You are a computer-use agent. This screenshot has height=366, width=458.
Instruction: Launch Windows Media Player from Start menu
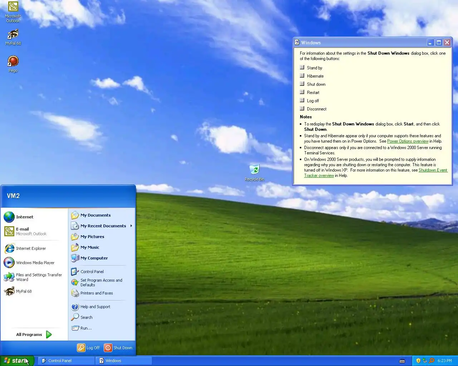point(34,263)
